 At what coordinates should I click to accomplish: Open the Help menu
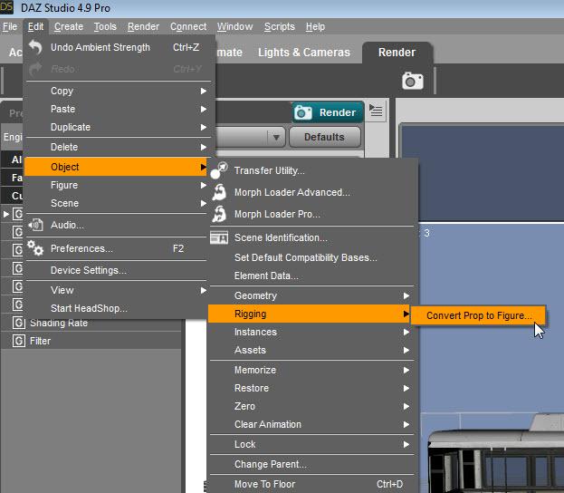coord(315,26)
